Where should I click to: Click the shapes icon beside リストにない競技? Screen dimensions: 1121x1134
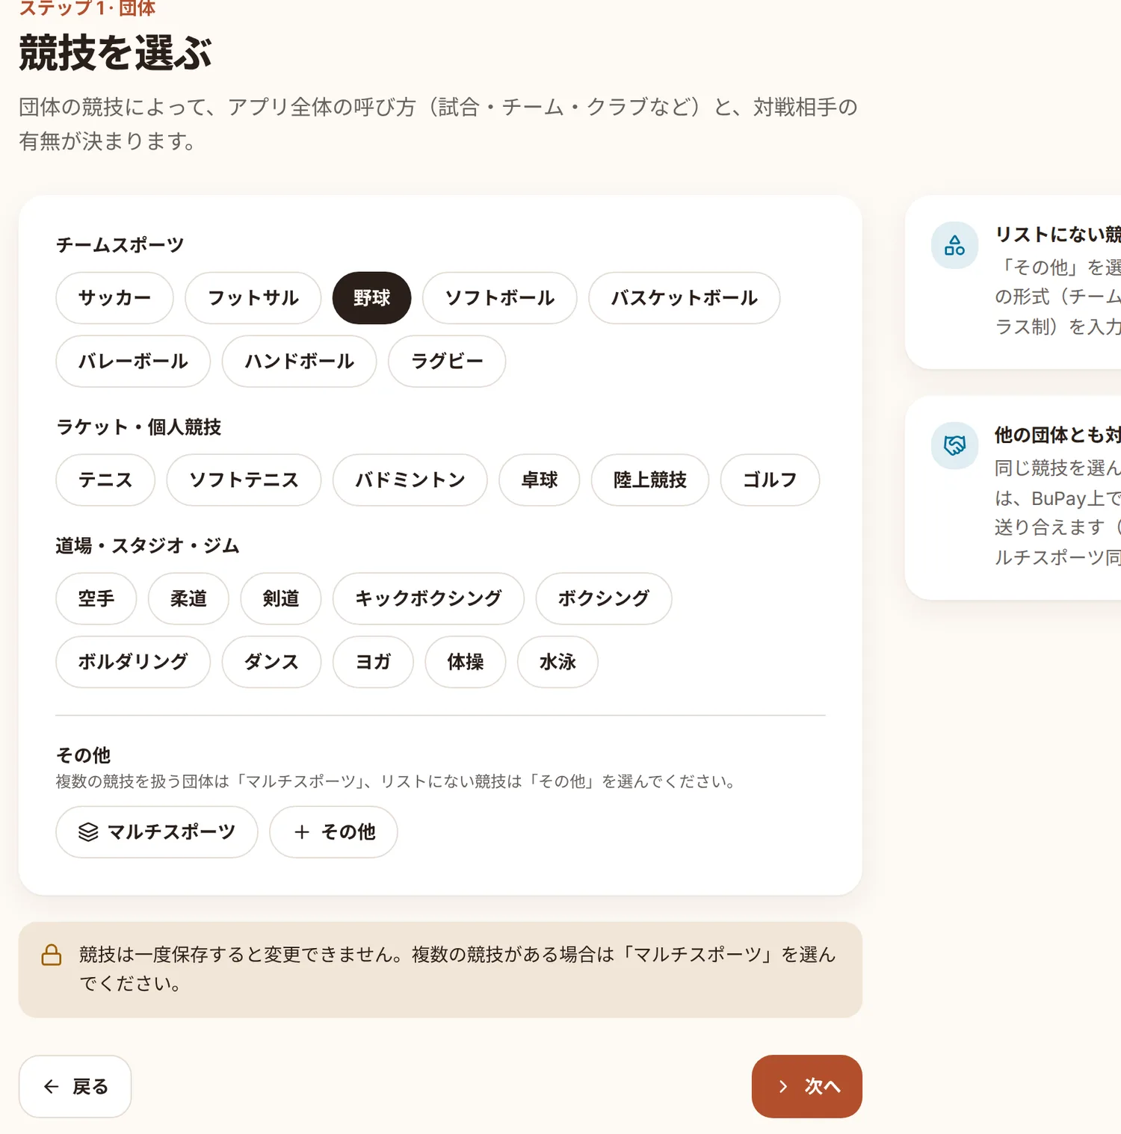click(x=954, y=245)
